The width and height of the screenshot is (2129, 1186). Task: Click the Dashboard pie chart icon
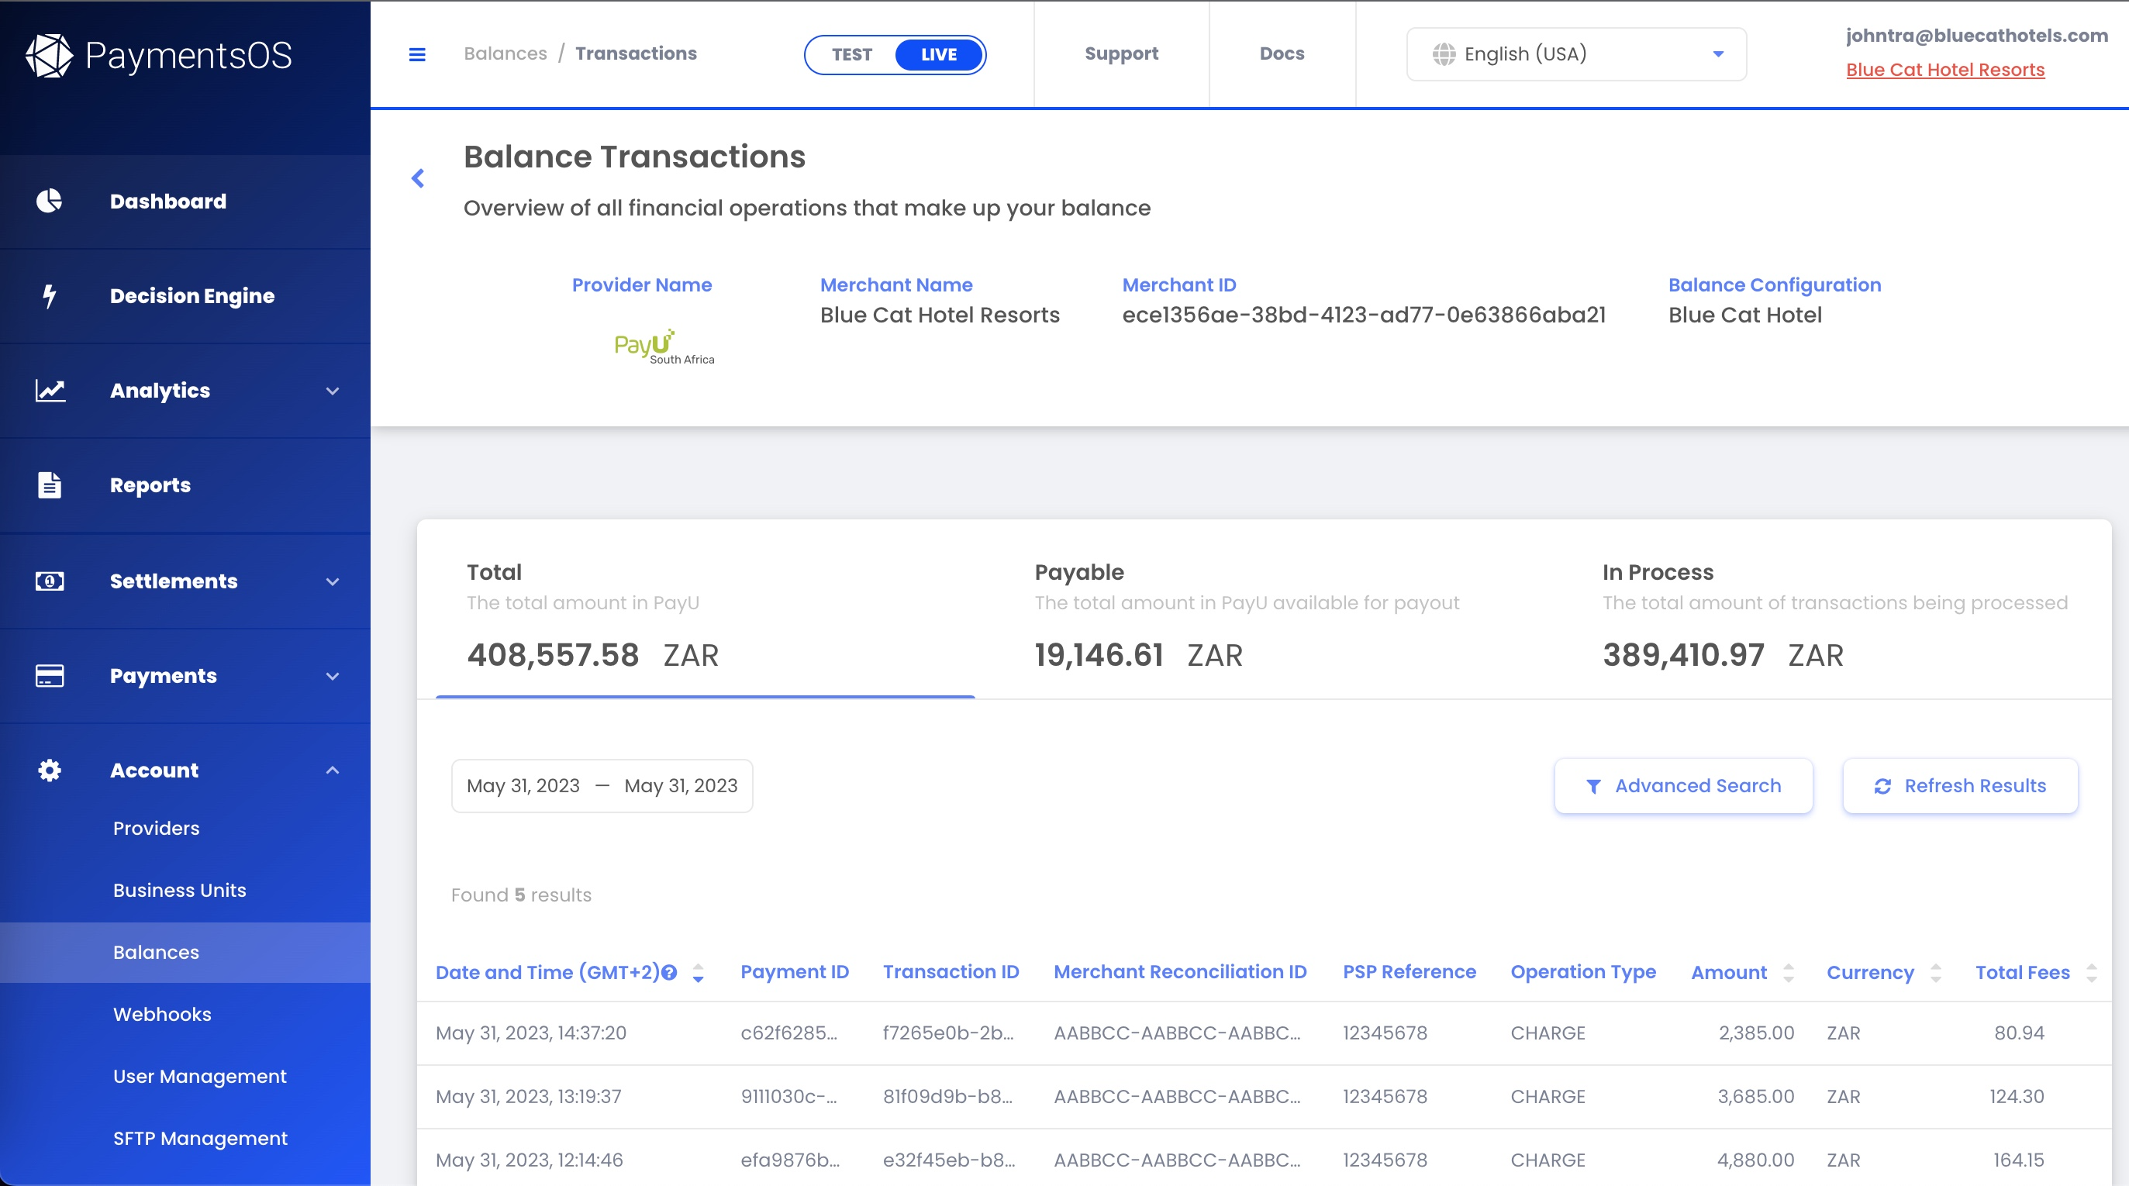(50, 201)
